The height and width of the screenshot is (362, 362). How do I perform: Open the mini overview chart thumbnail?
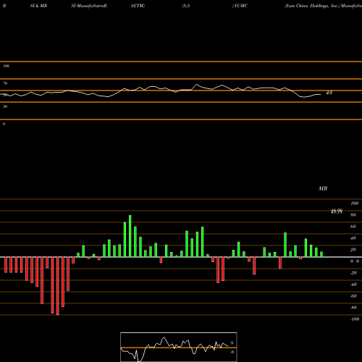pos(179,347)
